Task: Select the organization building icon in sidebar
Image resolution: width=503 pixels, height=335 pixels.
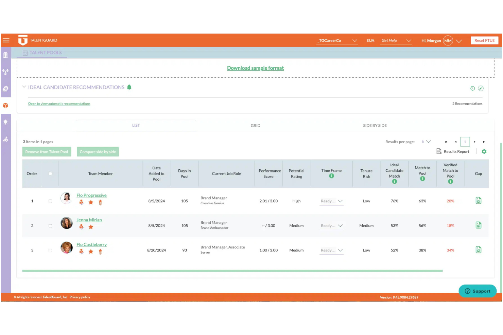Action: 5,55
